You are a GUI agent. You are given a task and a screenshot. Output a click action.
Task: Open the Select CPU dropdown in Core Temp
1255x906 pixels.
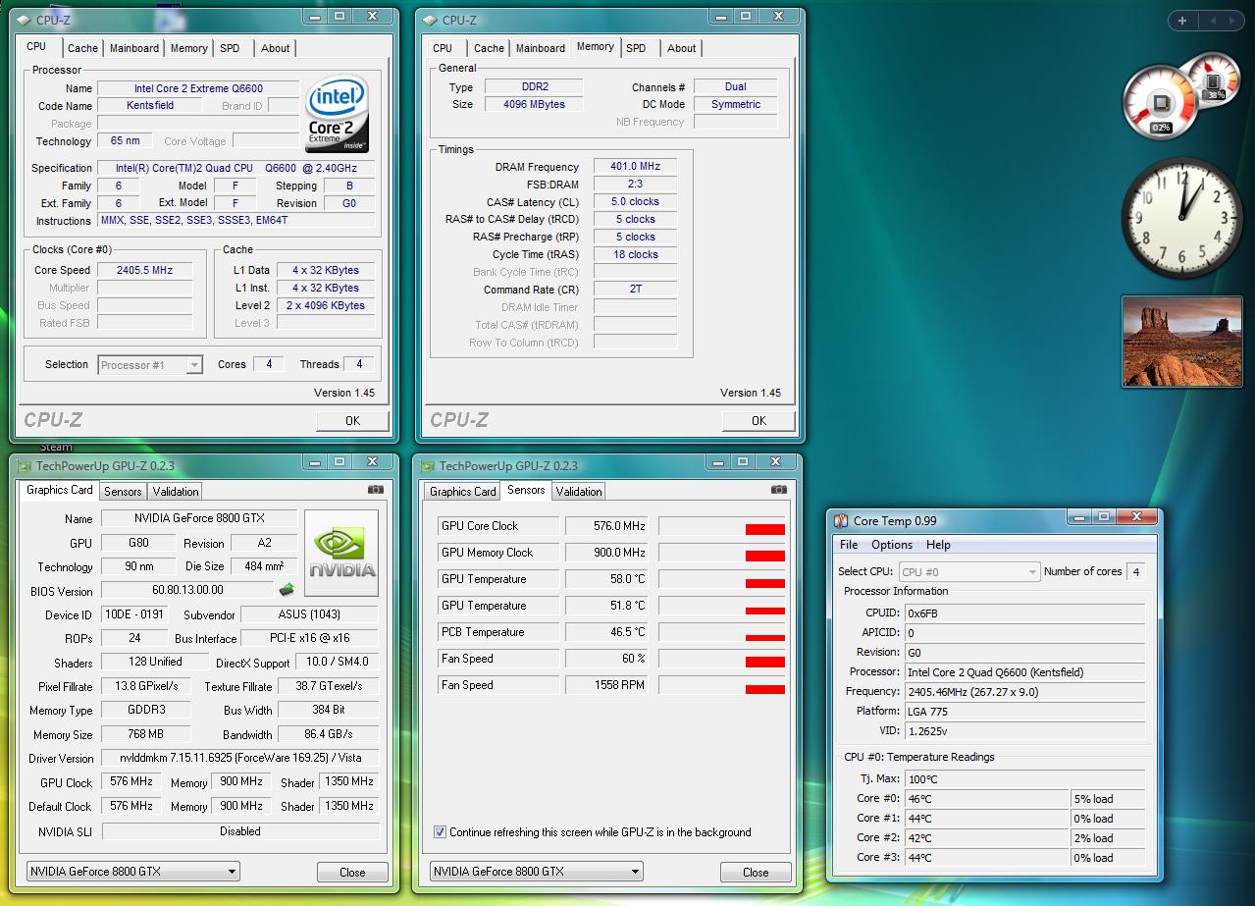coord(968,571)
